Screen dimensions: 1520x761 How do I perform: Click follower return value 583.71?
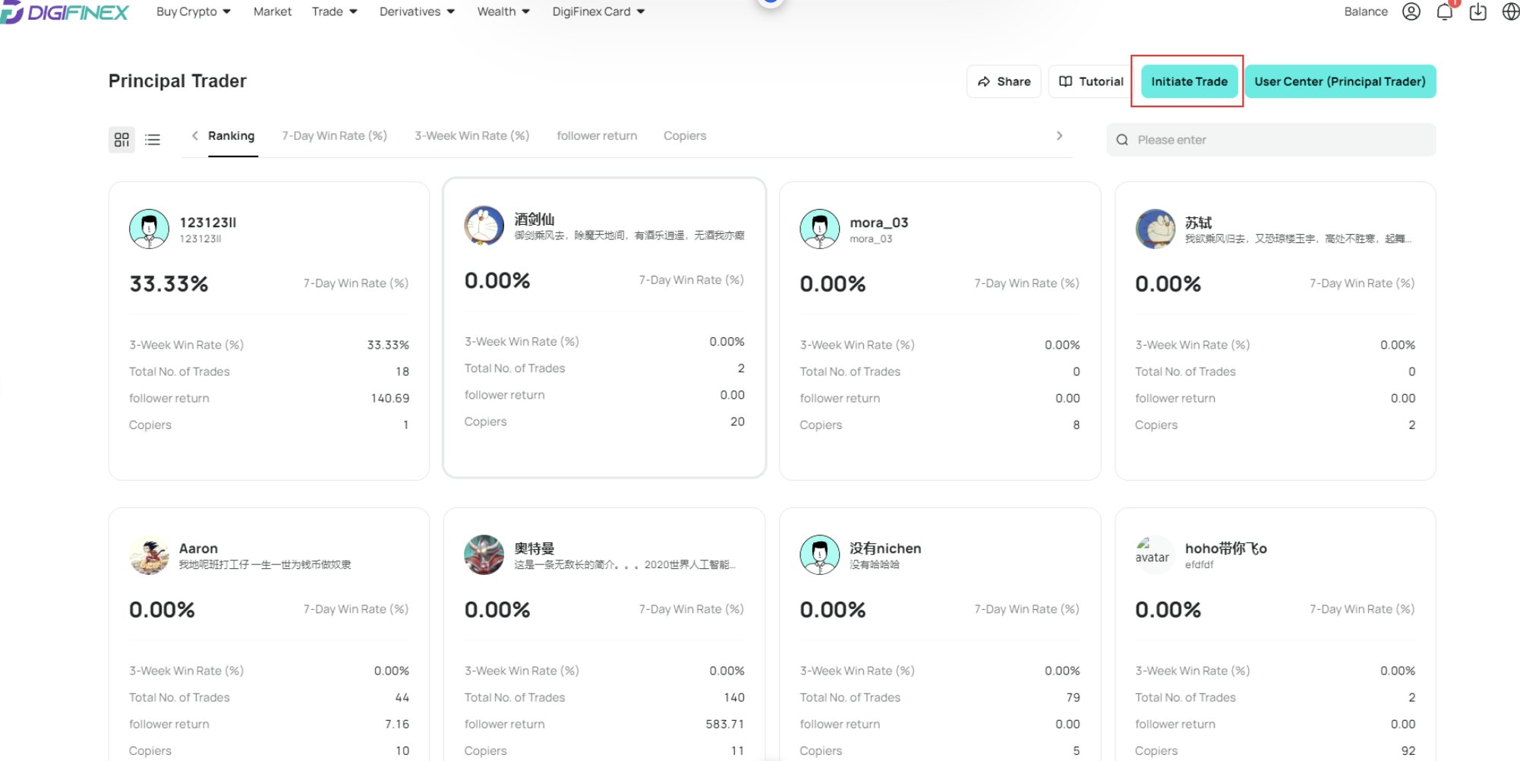pos(725,724)
